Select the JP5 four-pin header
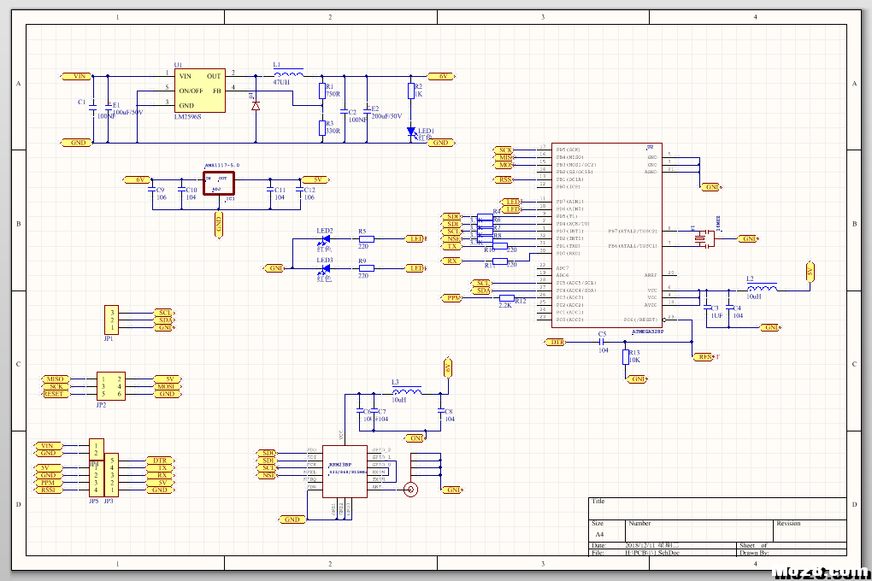This screenshot has height=581, width=872. [97, 479]
